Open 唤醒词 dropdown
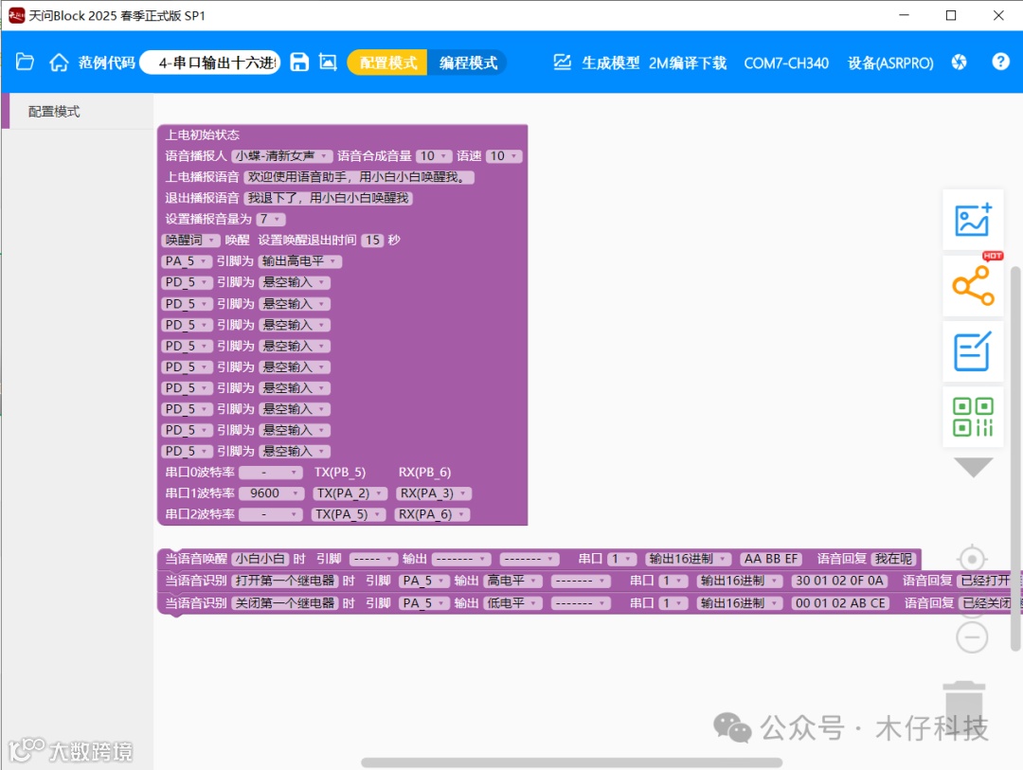The height and width of the screenshot is (770, 1023). 190,241
